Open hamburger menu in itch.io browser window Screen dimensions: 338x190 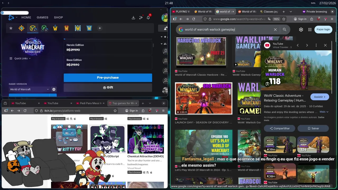(163, 111)
